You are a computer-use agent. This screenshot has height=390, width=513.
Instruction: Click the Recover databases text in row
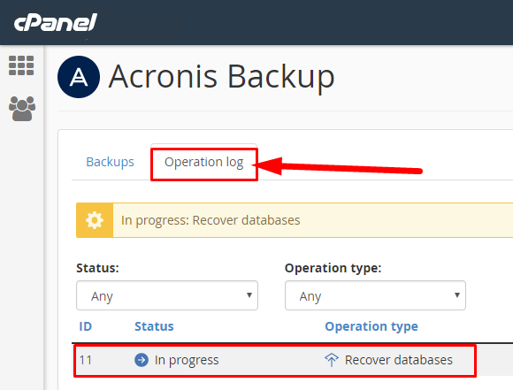pos(399,360)
